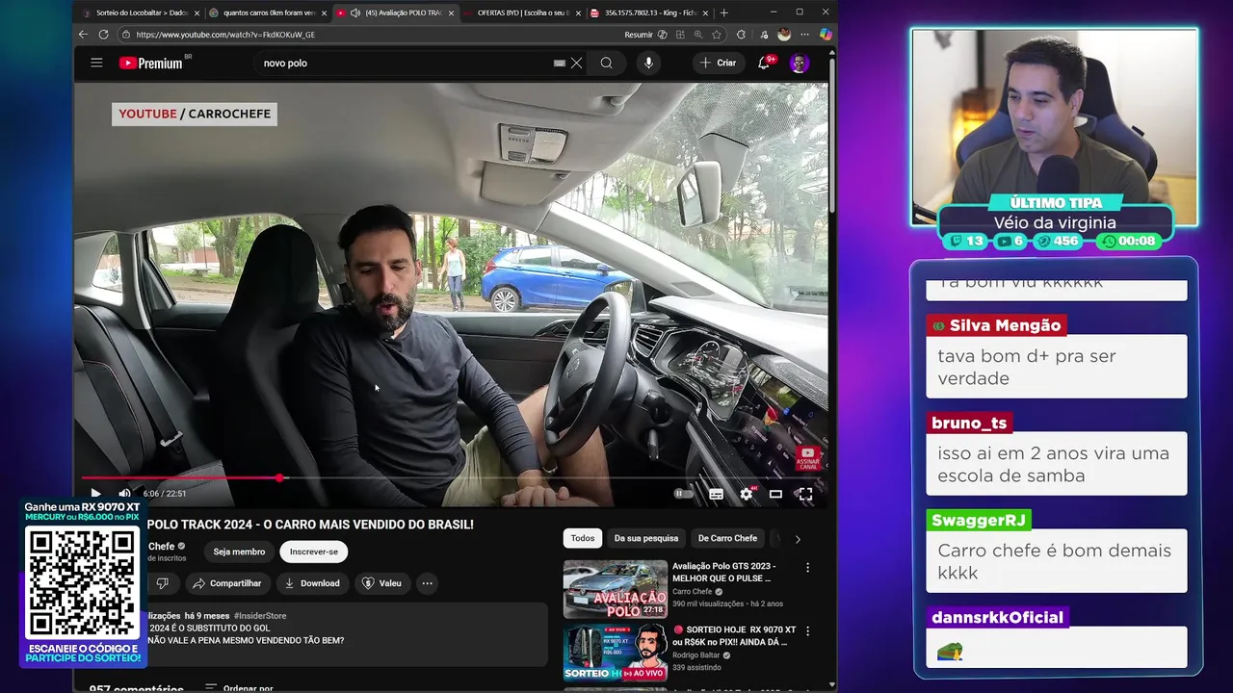Open browser settings and more menu
This screenshot has height=693, width=1233.
click(x=805, y=35)
